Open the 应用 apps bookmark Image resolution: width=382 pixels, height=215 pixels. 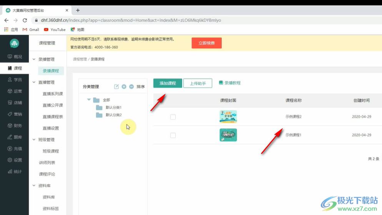[x=11, y=29]
